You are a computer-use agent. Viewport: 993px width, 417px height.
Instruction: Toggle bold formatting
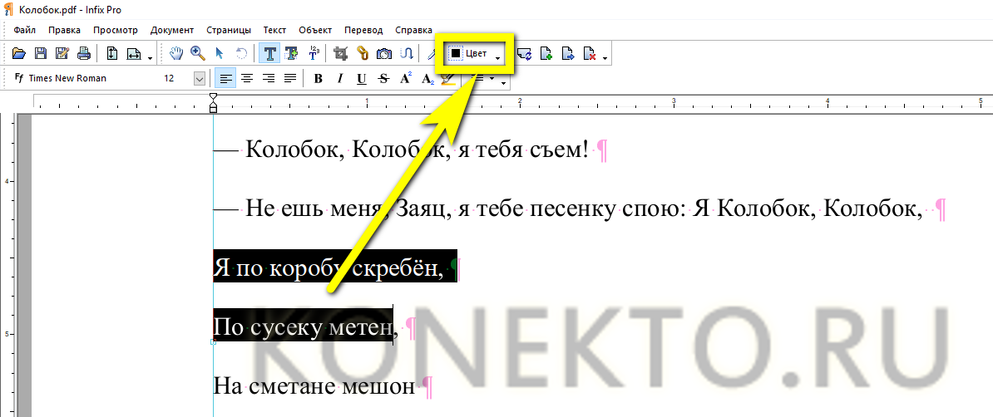[x=318, y=79]
